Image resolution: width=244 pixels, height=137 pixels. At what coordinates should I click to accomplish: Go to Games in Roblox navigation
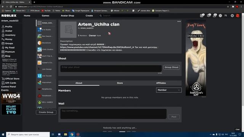click(45, 16)
